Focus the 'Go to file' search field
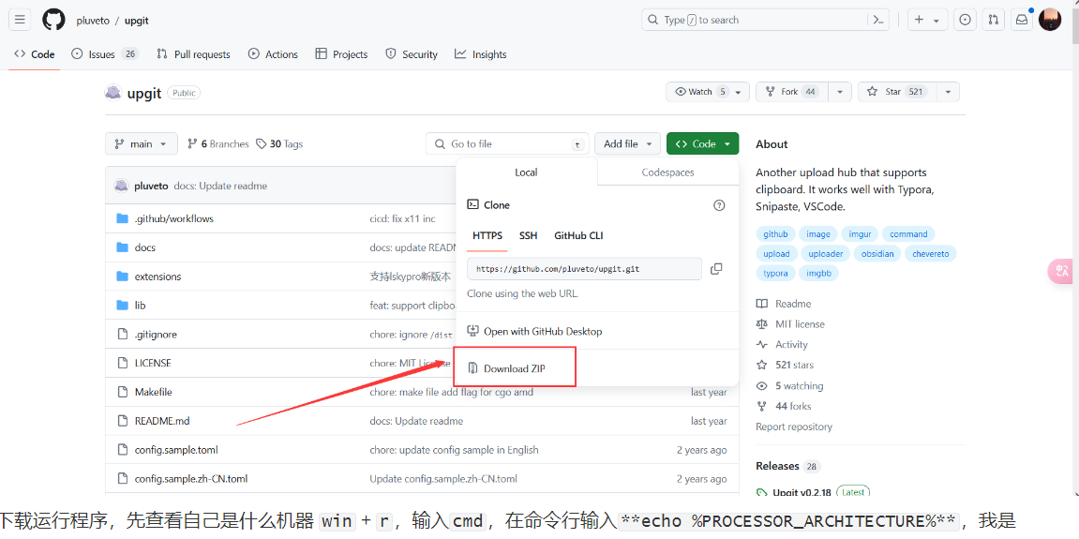 click(507, 143)
